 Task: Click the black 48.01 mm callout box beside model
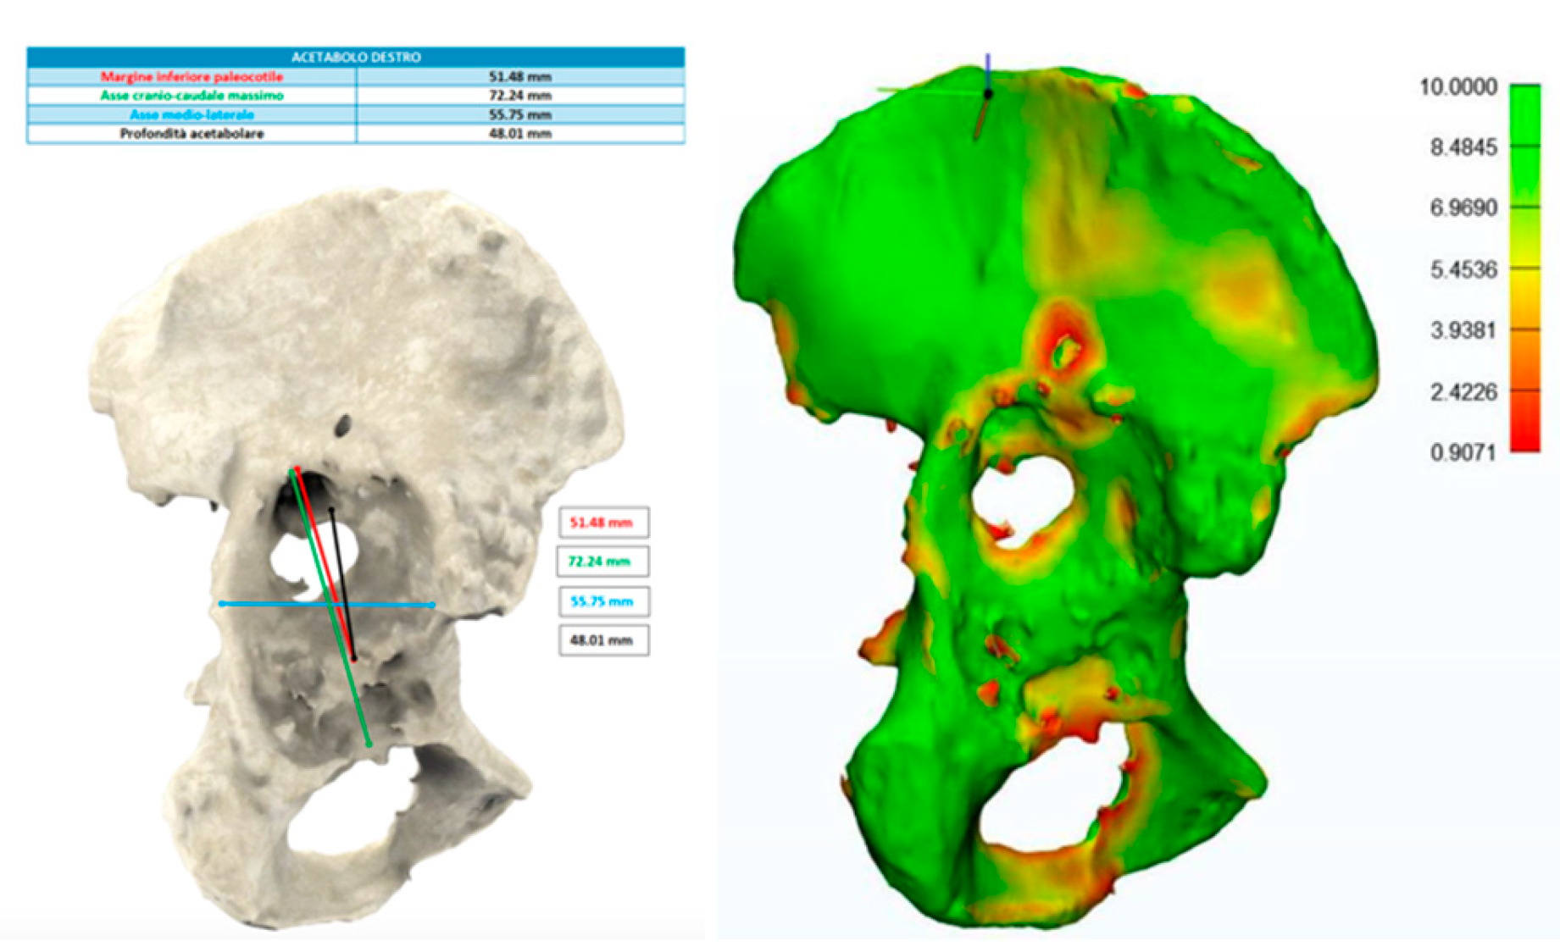coord(602,640)
